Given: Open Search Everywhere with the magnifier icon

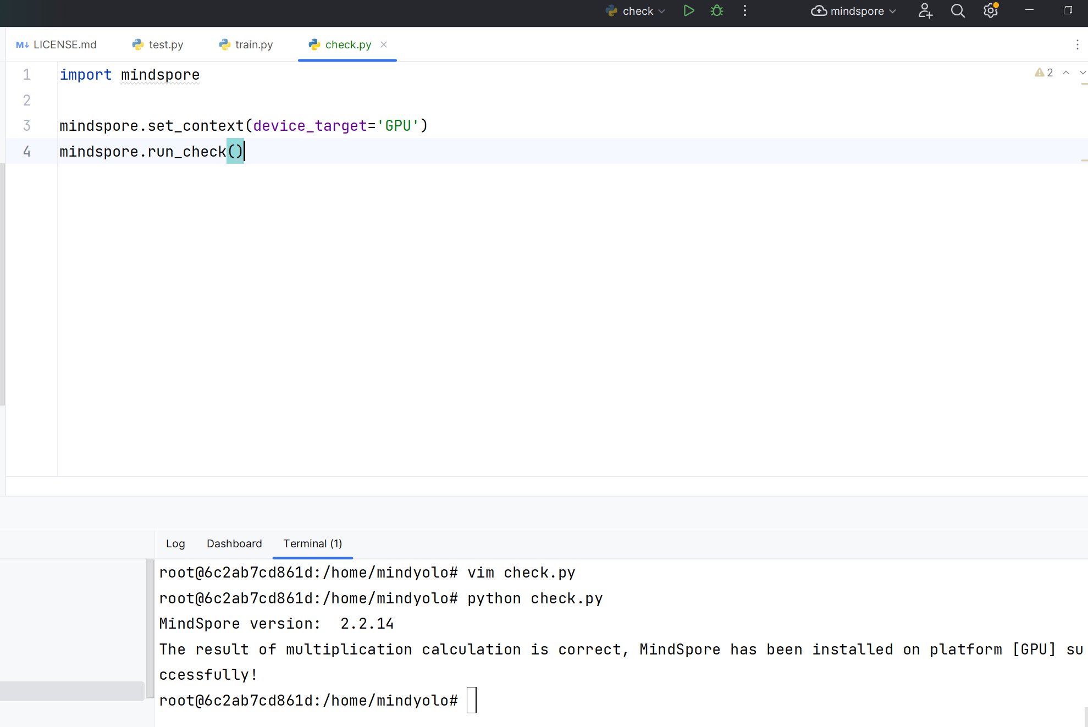Looking at the screenshot, I should (x=958, y=10).
